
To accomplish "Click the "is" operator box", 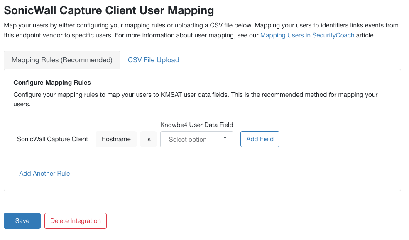I will 148,139.
